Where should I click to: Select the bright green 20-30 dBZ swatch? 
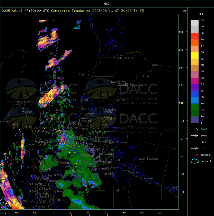(x=194, y=107)
